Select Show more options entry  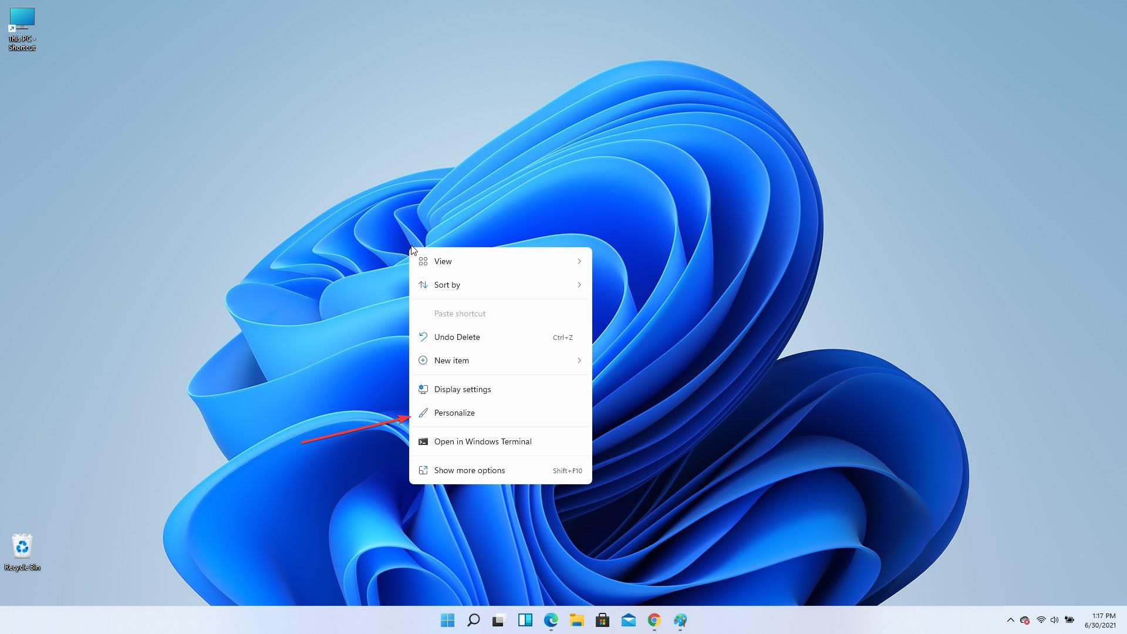(x=500, y=470)
